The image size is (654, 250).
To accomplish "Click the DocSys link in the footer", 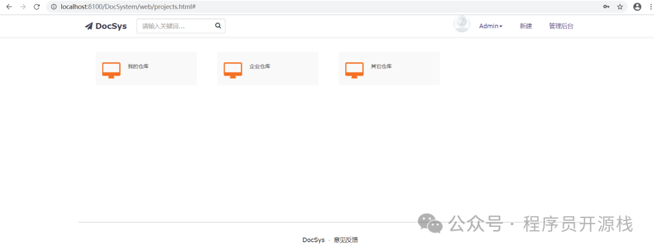I will pos(313,240).
